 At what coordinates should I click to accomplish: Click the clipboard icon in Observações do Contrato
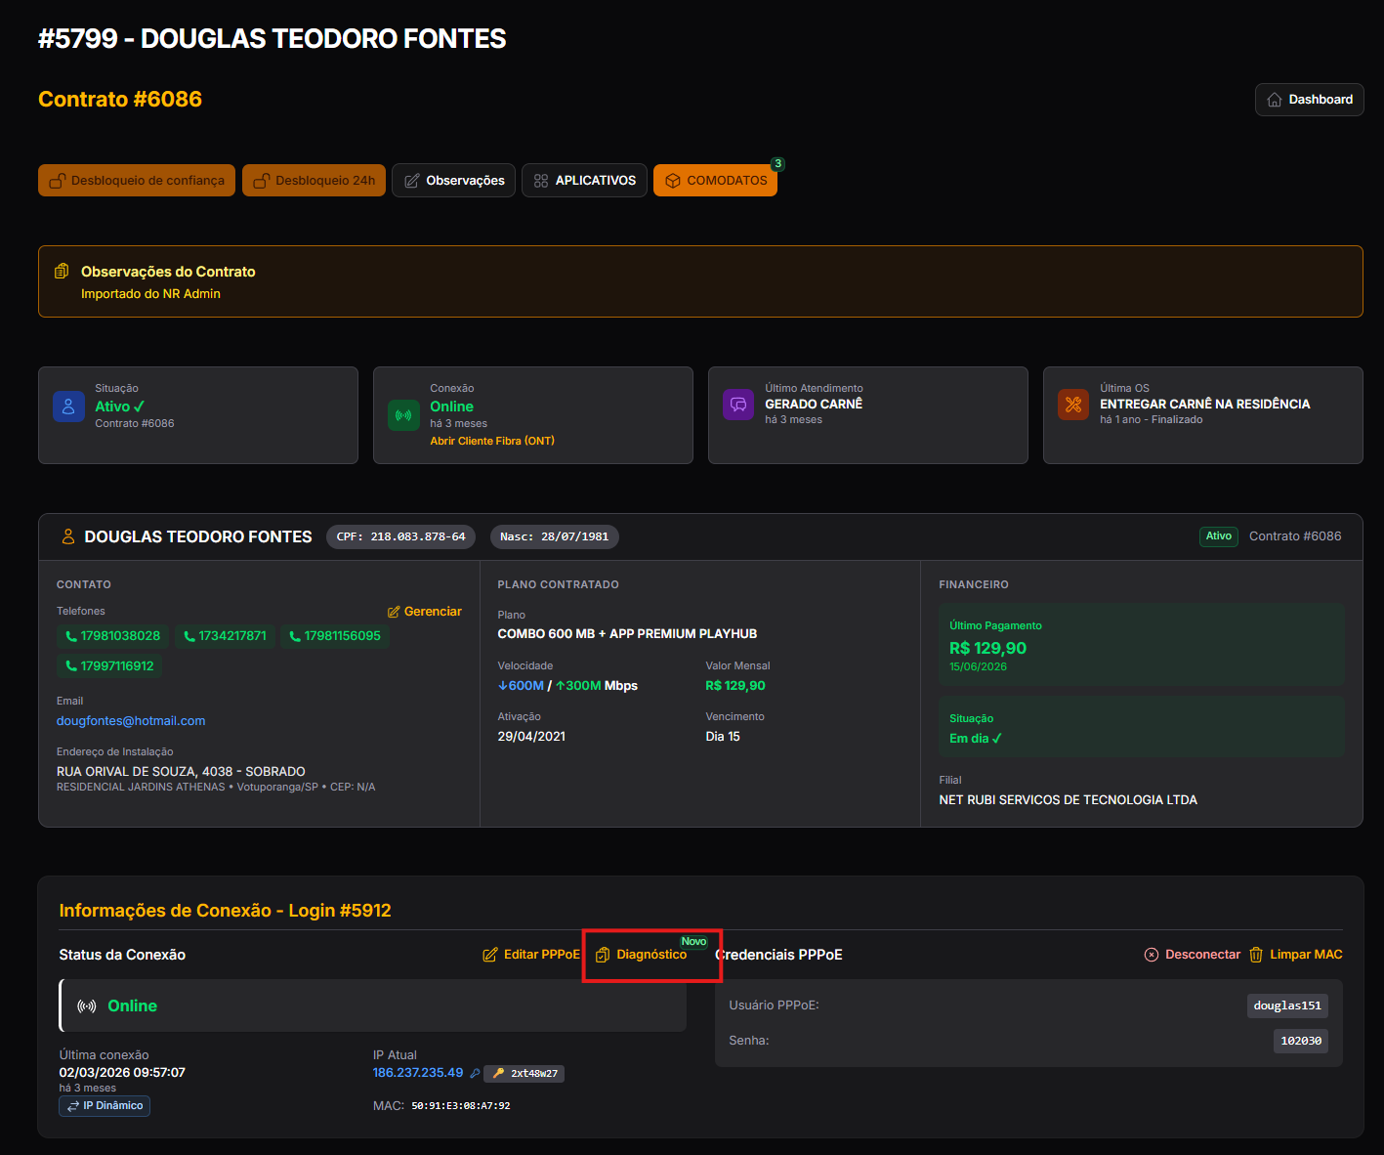[x=62, y=271]
